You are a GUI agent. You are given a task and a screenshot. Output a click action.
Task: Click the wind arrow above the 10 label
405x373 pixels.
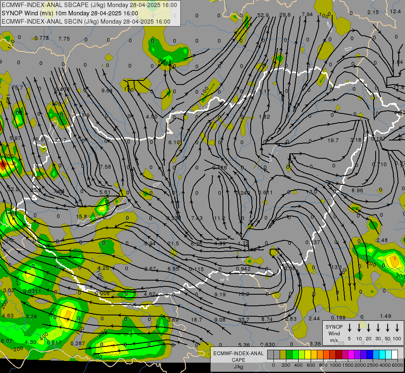tap(359, 328)
